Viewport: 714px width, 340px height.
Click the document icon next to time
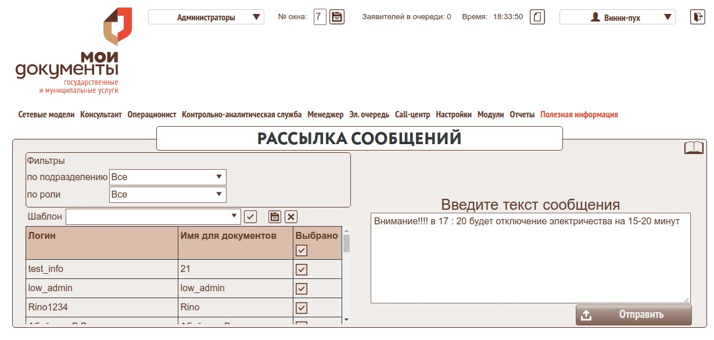point(539,17)
